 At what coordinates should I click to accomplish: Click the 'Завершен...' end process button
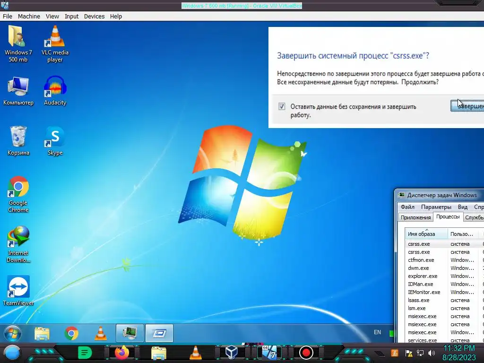click(467, 106)
